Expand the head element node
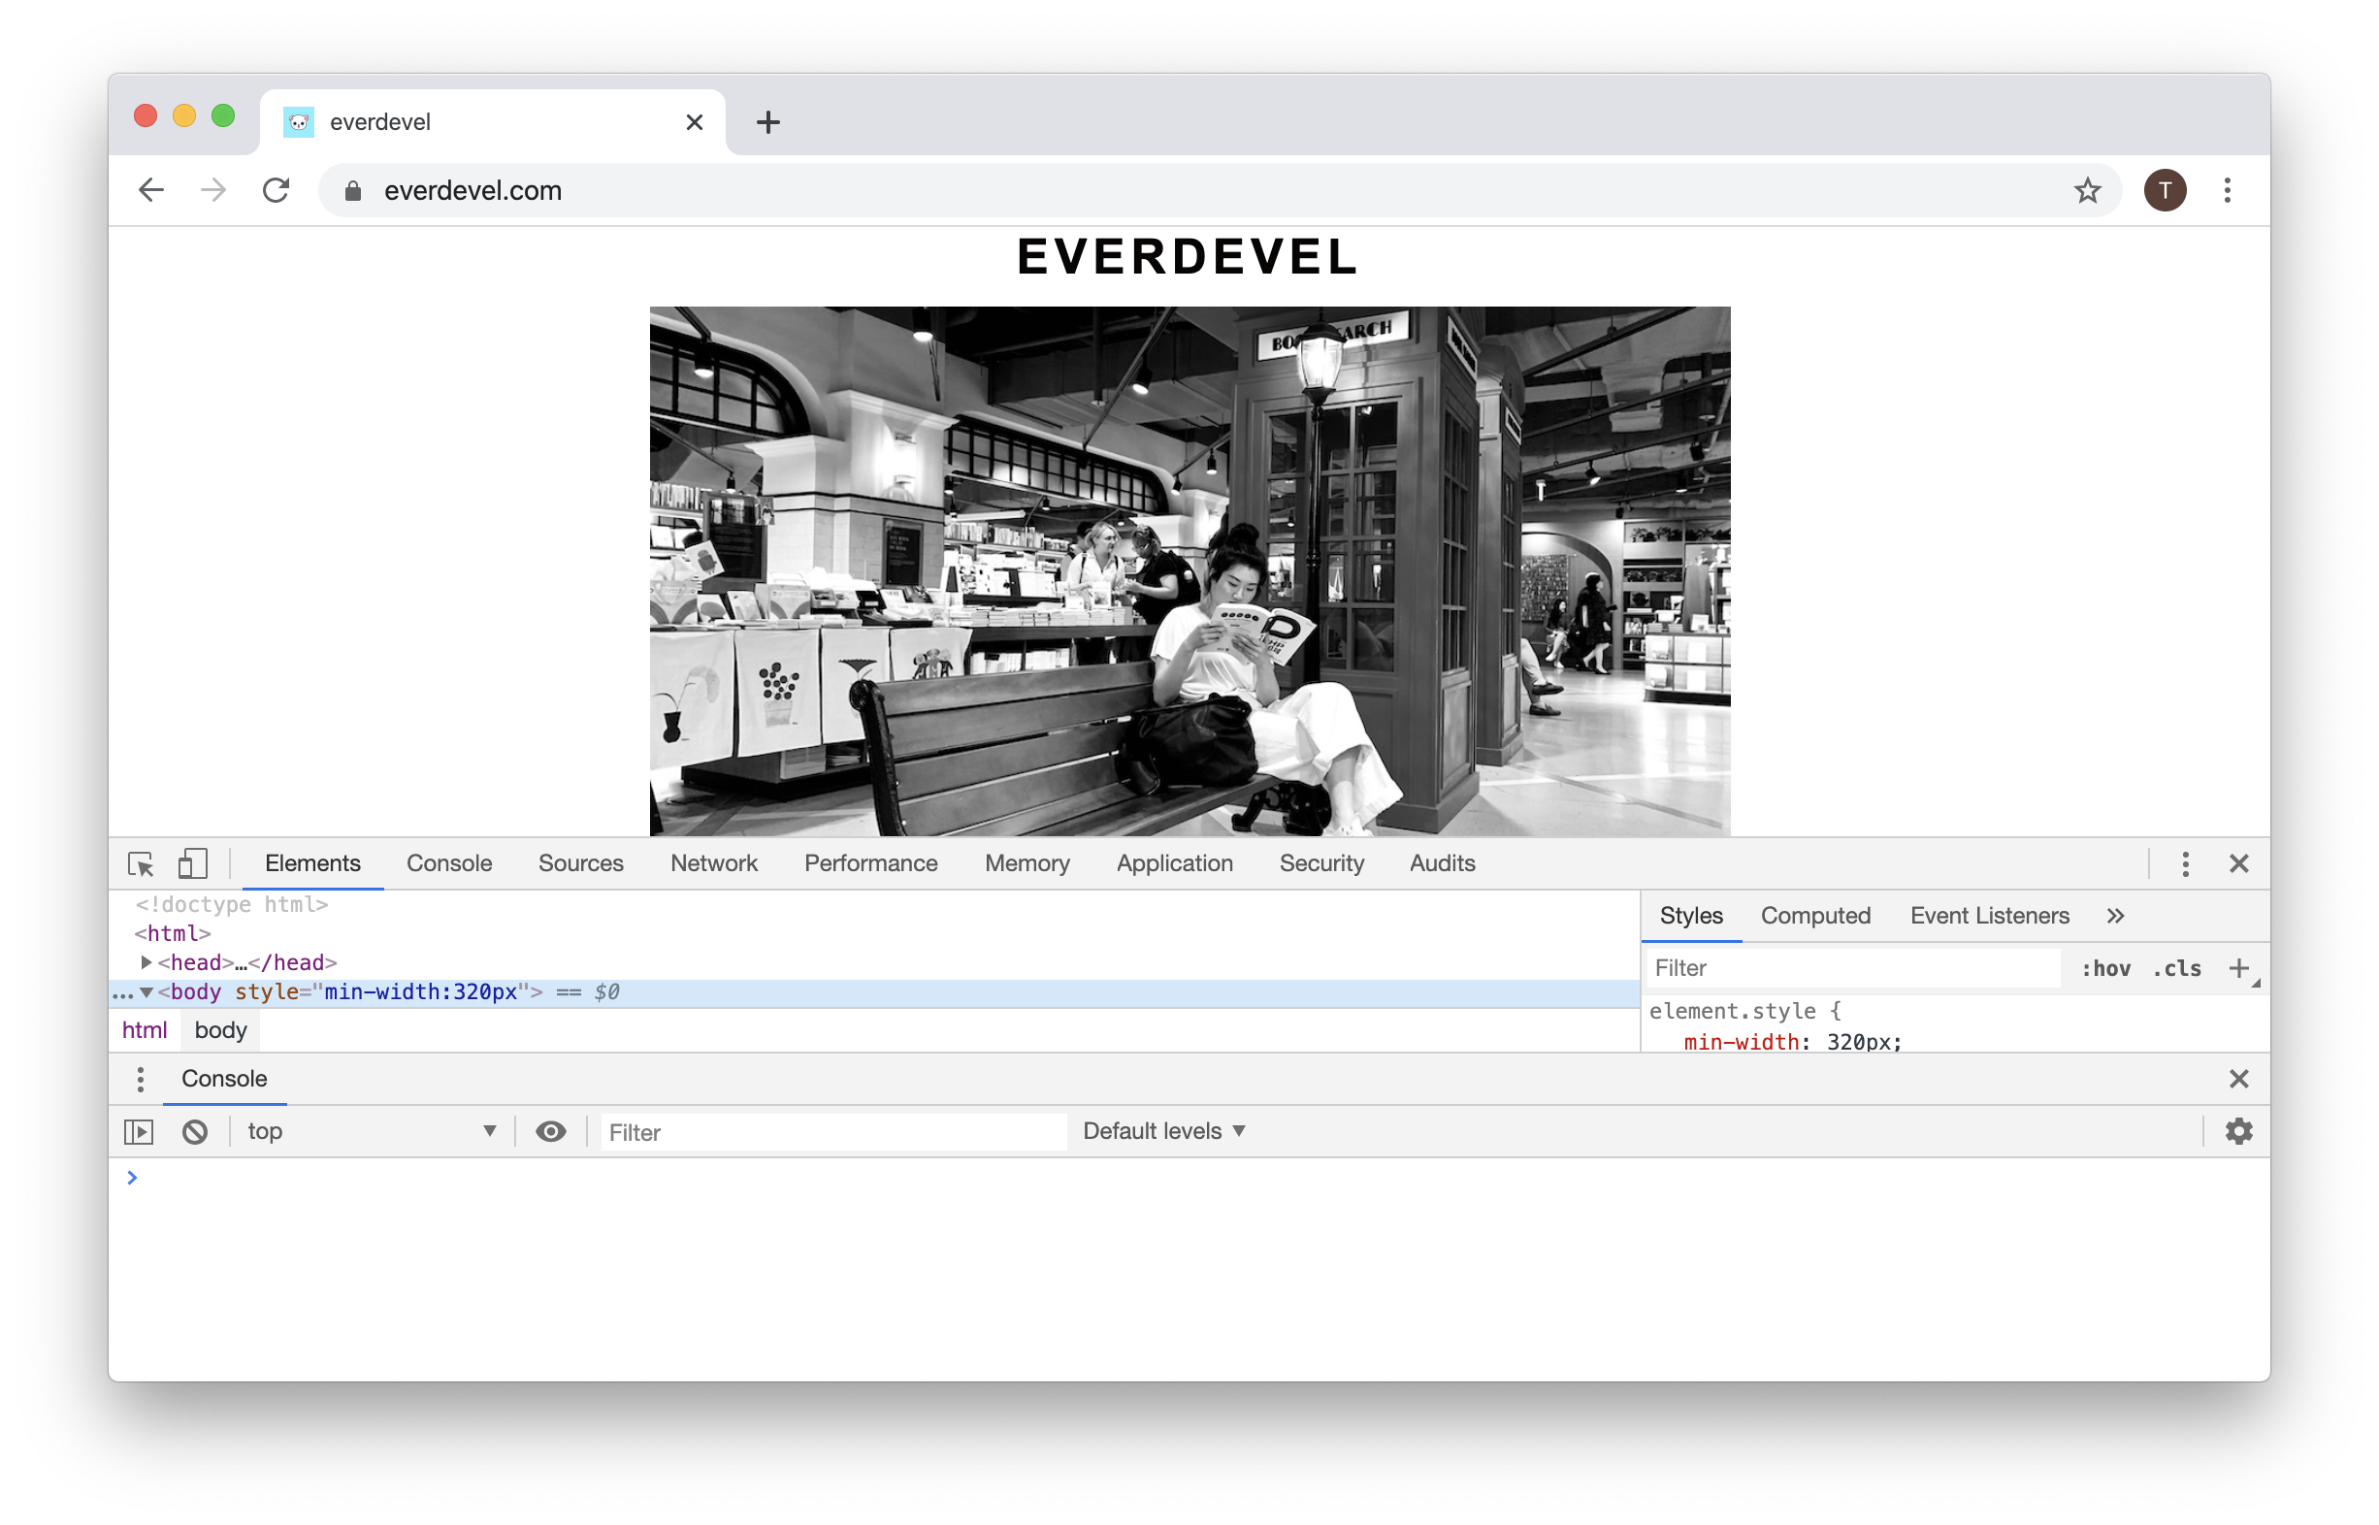This screenshot has width=2379, height=1525. (x=146, y=962)
